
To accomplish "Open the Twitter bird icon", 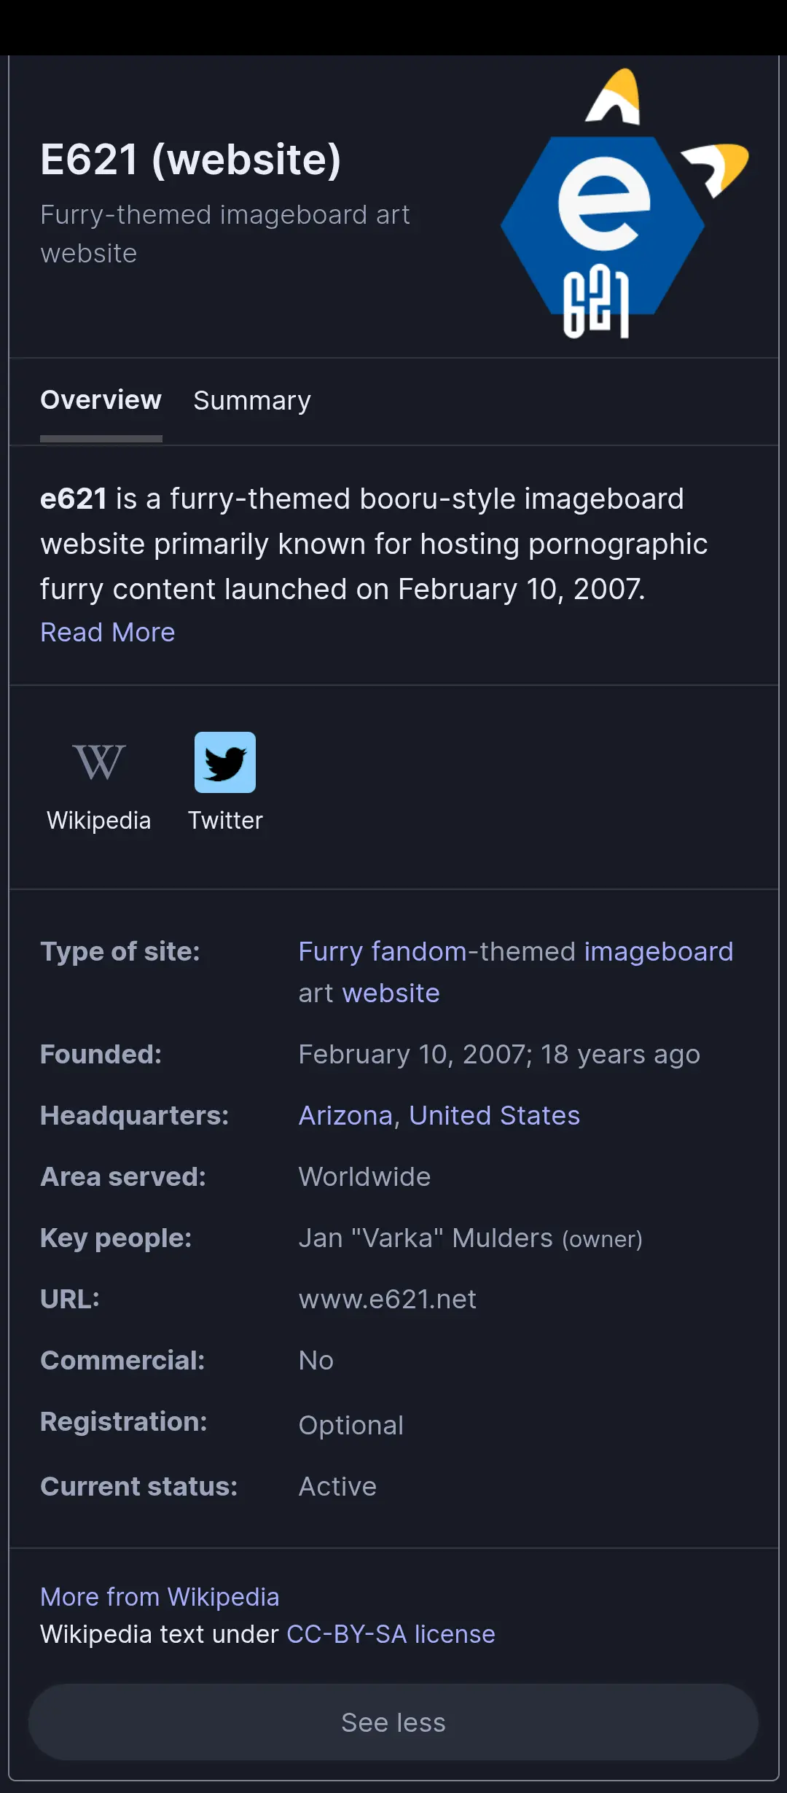I will point(225,762).
